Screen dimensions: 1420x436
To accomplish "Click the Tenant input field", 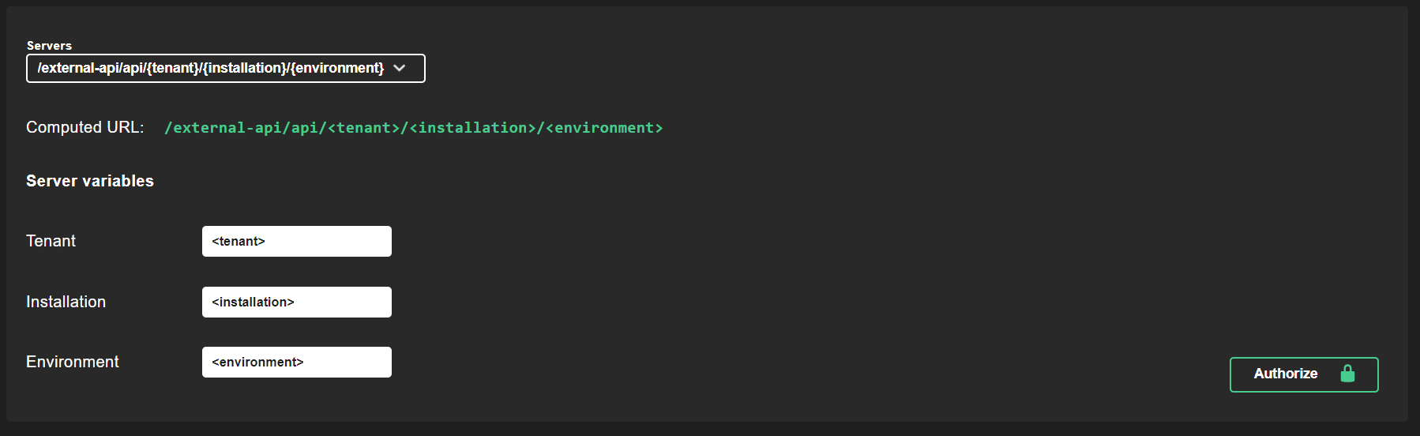I will [296, 242].
